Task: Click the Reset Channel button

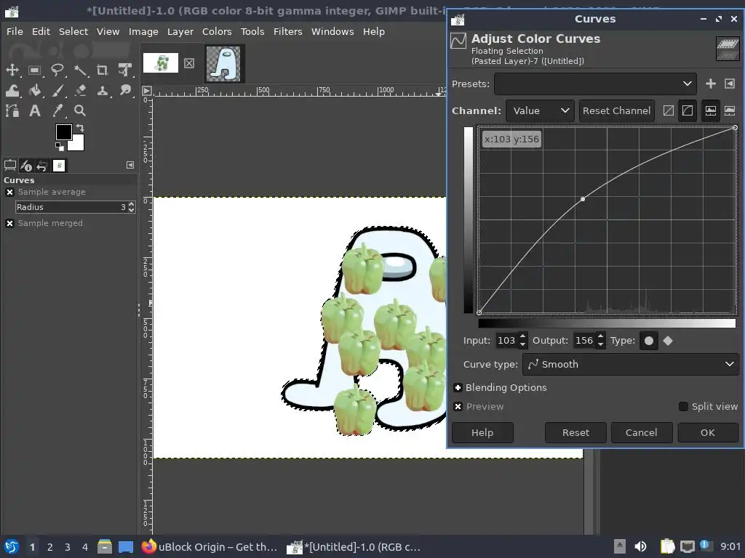Action: [x=616, y=110]
